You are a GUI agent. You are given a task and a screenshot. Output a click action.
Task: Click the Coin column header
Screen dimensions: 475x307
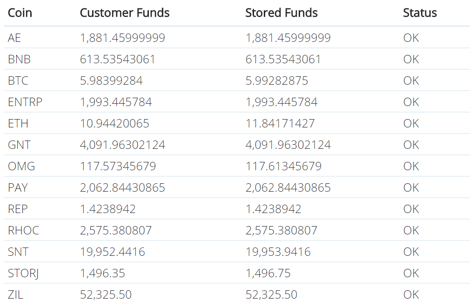click(20, 13)
